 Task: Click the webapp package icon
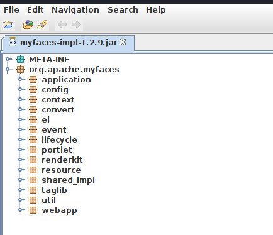tap(33, 210)
